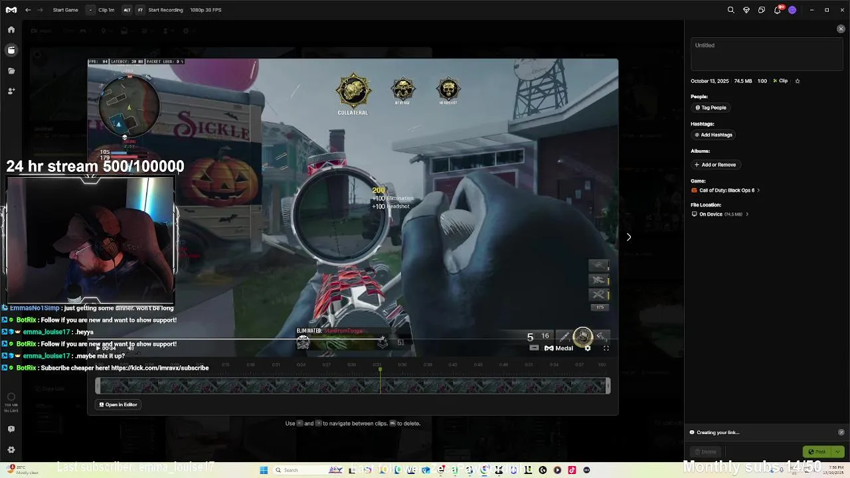This screenshot has height=478, width=850.
Task: Click the right trim handle of the timeline
Action: (x=608, y=386)
